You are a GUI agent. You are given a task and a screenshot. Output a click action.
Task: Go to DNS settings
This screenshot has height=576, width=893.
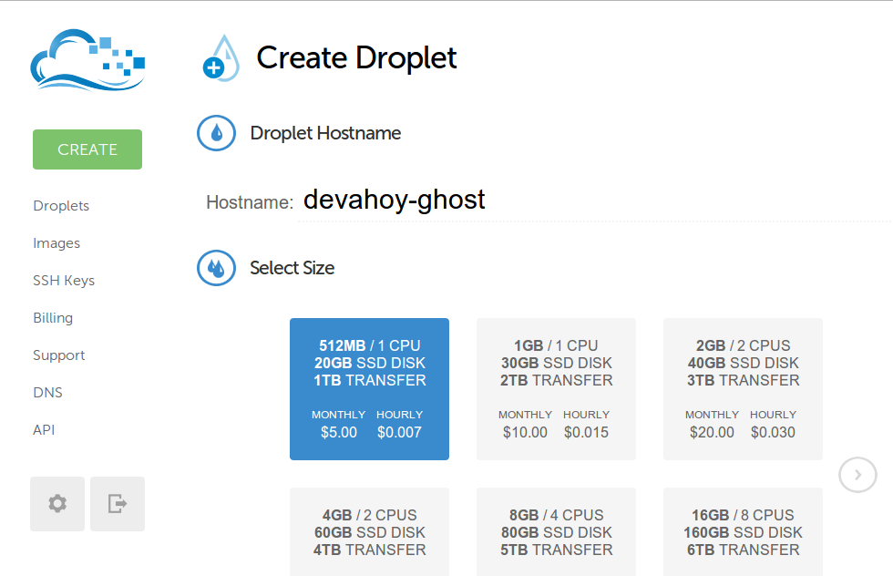click(x=47, y=393)
